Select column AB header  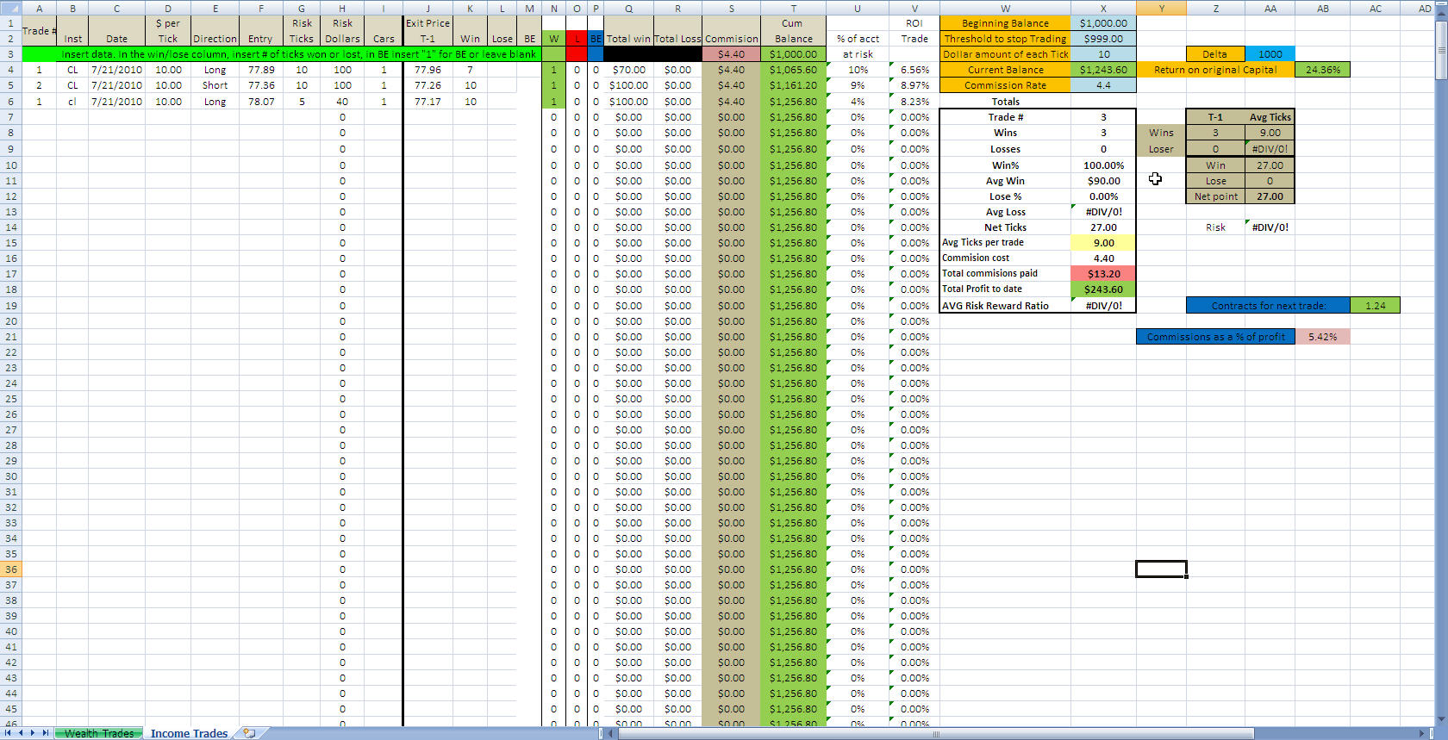point(1322,8)
